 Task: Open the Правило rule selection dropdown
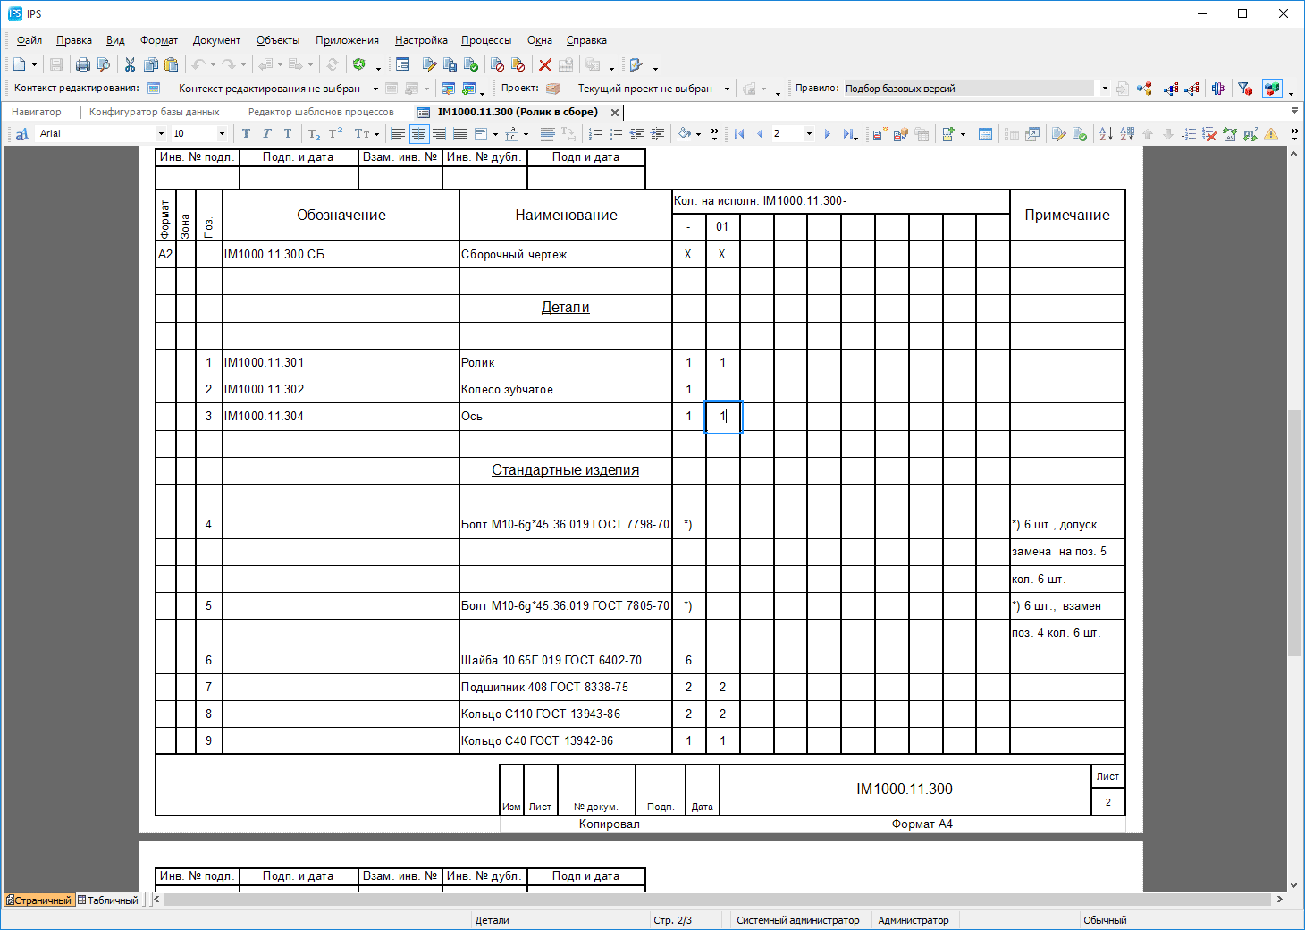1105,89
